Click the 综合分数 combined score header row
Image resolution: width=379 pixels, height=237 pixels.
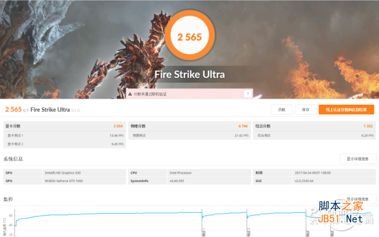click(315, 126)
